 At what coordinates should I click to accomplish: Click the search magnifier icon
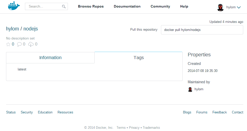pyautogui.click(x=64, y=7)
